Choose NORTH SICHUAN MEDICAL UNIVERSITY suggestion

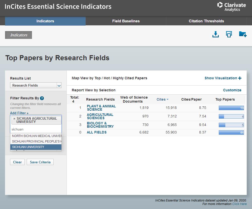(x=36, y=136)
